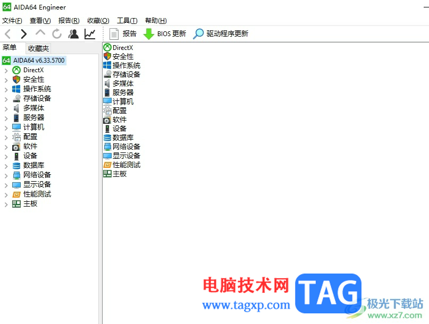Click the 主板 motherboard icon in right pane
429x324 pixels.
click(107, 174)
